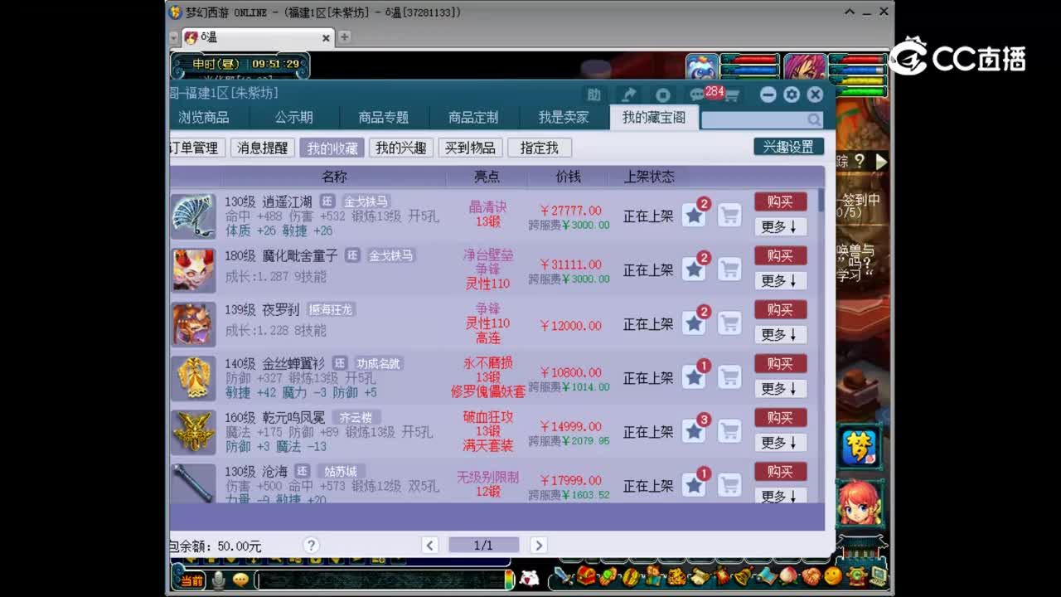Go to the previous page arrow

429,545
